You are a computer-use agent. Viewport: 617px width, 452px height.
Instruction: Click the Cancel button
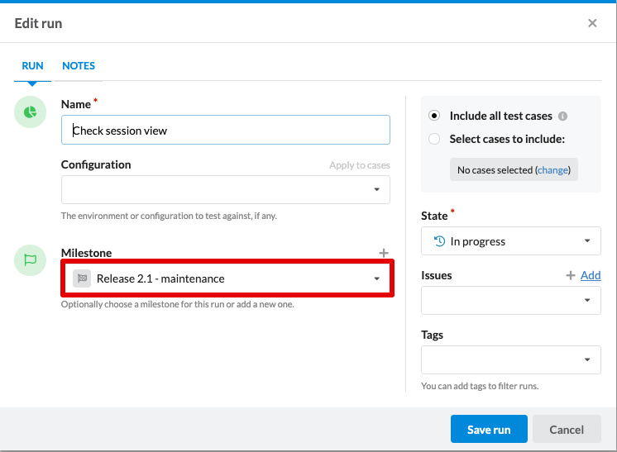[x=567, y=430]
